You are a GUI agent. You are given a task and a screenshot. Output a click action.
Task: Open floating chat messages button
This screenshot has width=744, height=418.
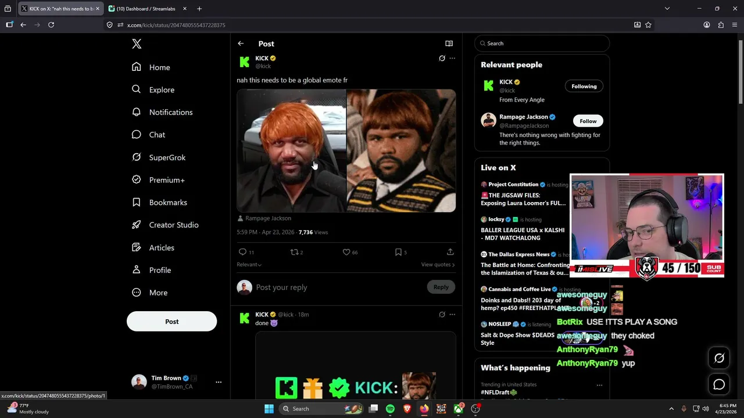click(719, 384)
